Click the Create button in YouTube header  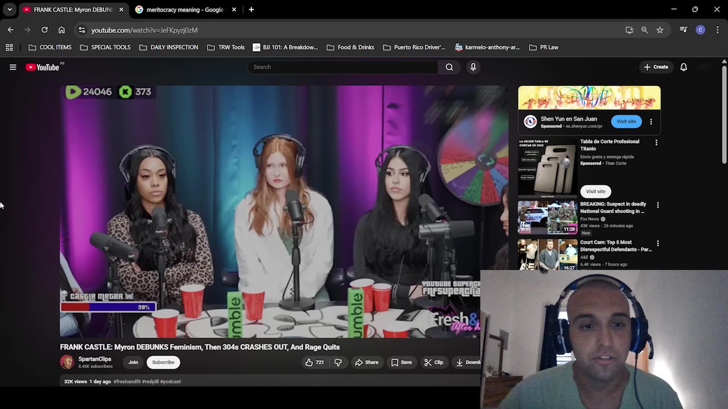tap(656, 67)
